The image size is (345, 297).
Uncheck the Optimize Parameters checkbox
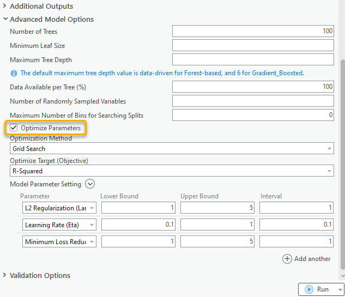(14, 128)
